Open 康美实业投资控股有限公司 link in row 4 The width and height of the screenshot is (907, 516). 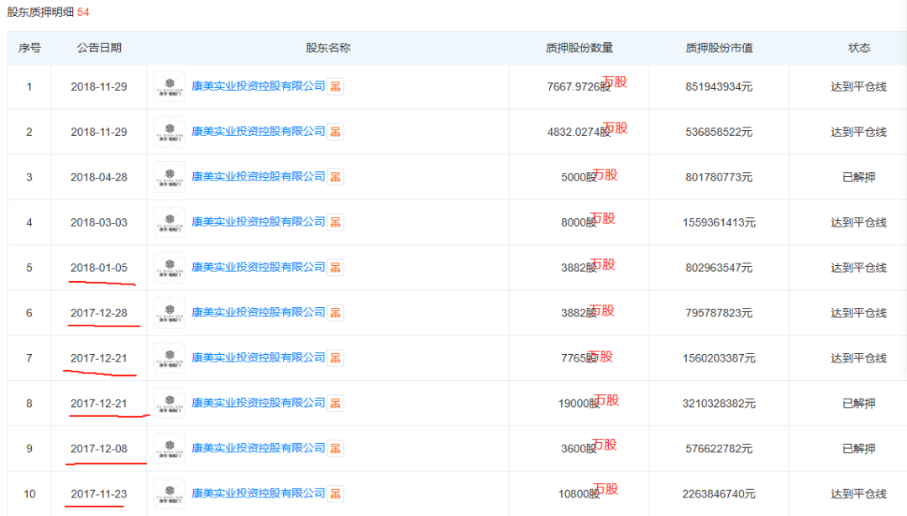pos(259,222)
